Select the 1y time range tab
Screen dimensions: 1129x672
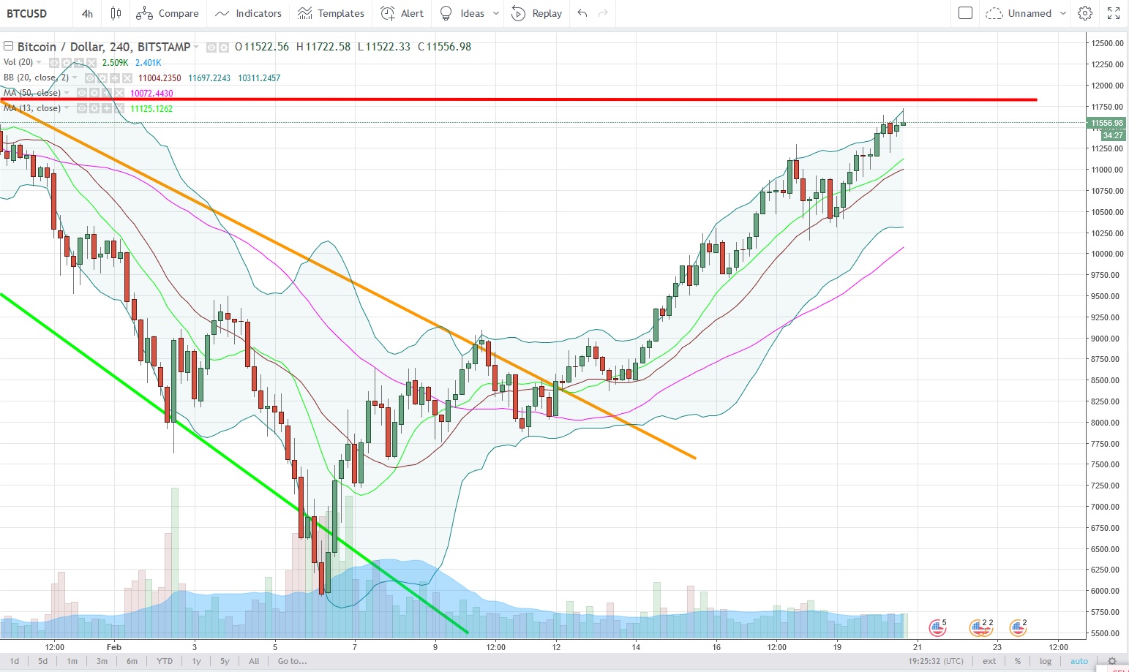pyautogui.click(x=196, y=661)
